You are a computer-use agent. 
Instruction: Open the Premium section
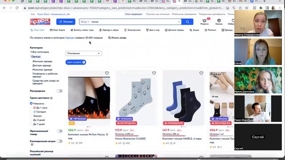210,30
